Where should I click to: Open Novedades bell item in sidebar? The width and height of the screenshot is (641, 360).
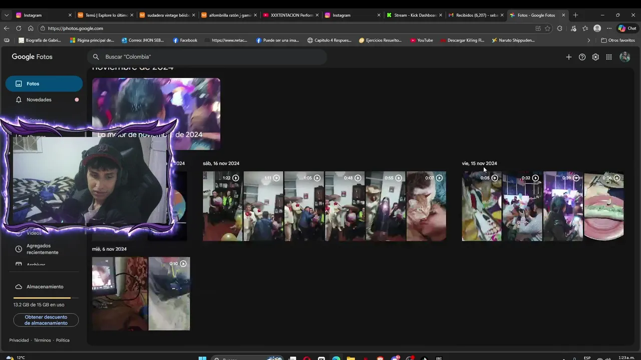[x=44, y=99]
